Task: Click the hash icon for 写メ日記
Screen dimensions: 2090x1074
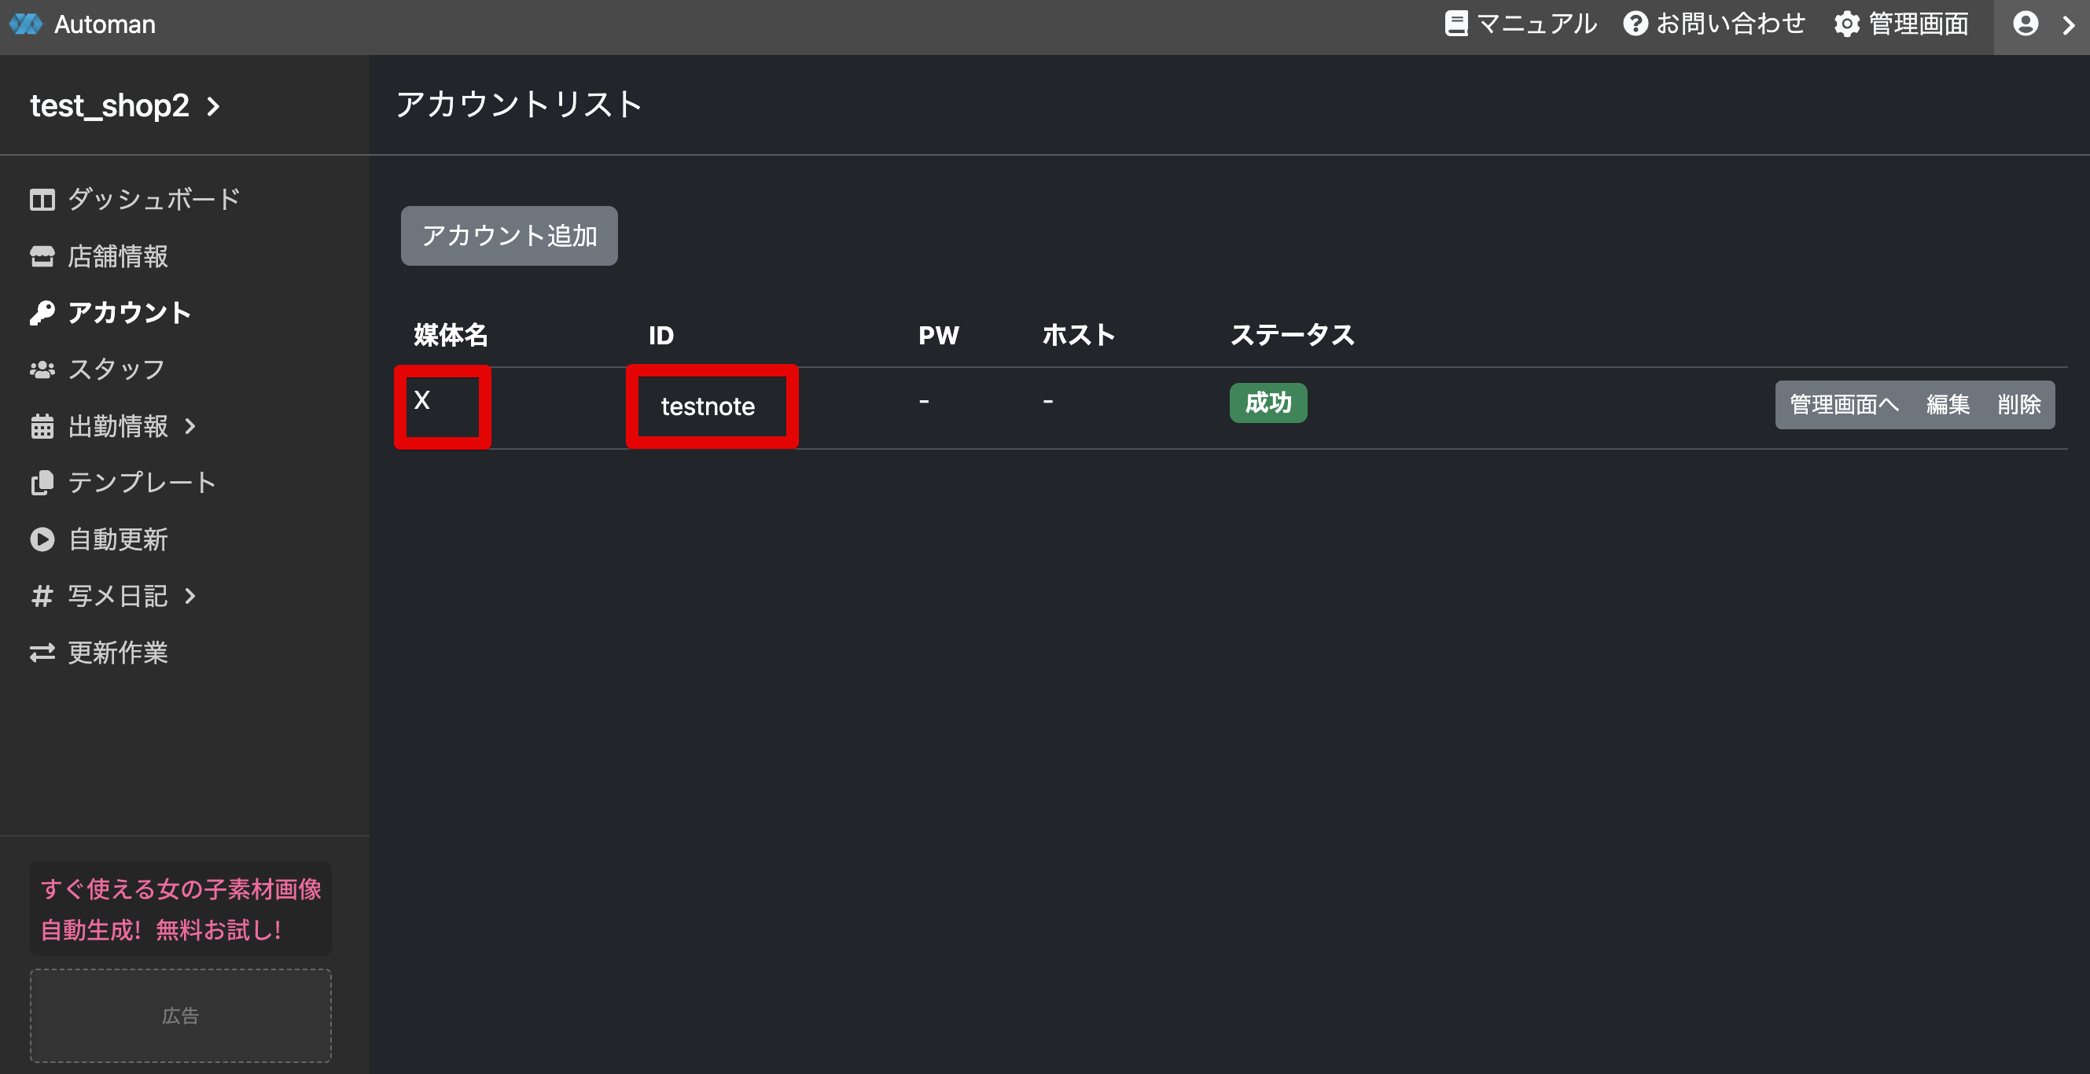Action: [42, 596]
